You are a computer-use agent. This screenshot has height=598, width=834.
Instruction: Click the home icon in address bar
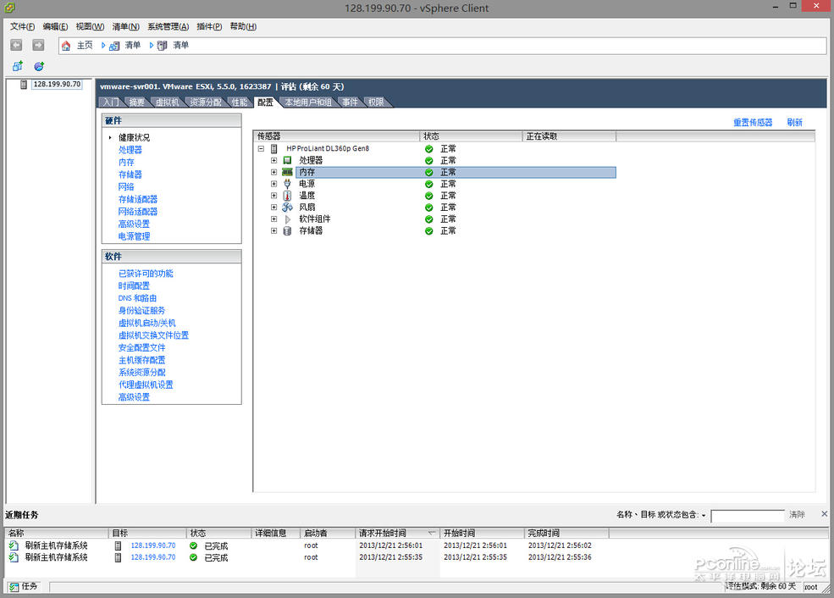(x=66, y=46)
